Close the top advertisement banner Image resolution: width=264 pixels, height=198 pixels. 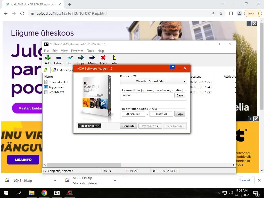coord(254,23)
